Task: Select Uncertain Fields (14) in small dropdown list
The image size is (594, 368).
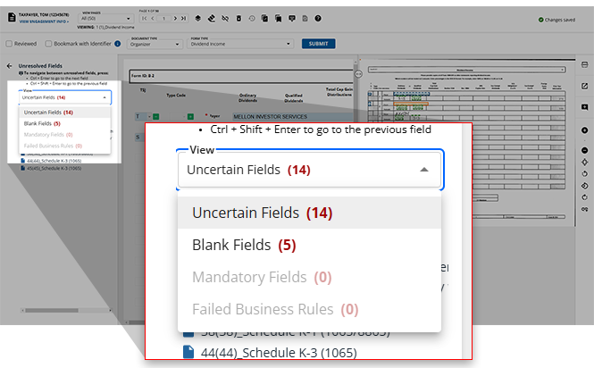Action: click(x=65, y=113)
